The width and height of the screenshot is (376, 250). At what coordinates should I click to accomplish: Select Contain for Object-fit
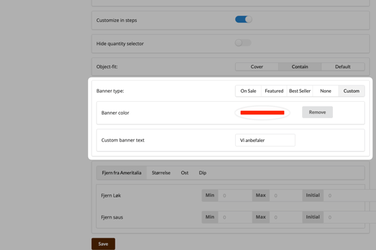point(299,67)
